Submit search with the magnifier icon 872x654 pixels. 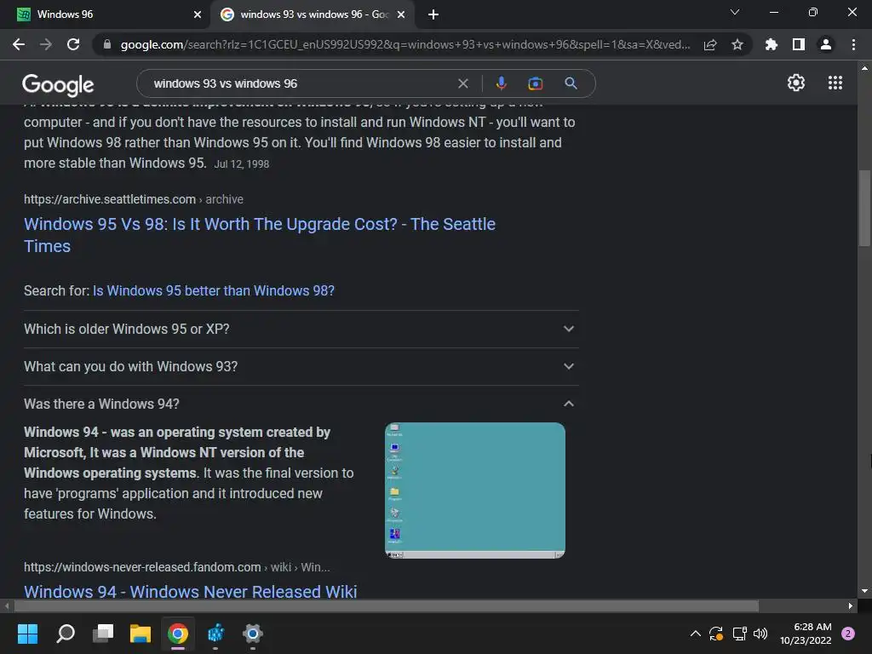click(571, 83)
